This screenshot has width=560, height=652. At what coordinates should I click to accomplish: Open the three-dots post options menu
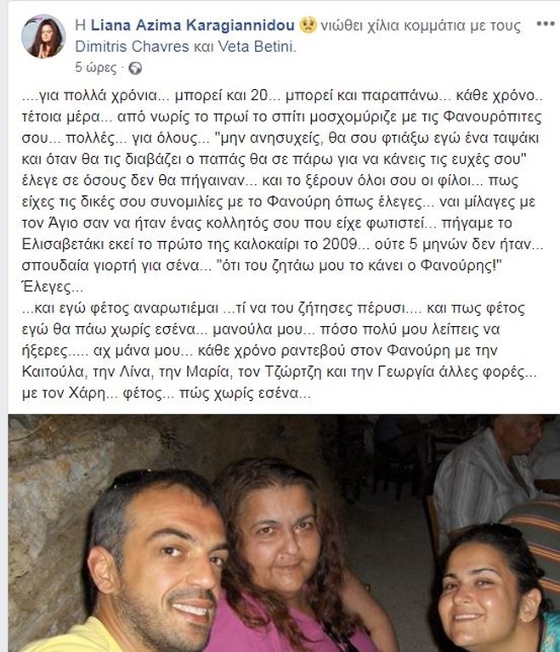545,24
